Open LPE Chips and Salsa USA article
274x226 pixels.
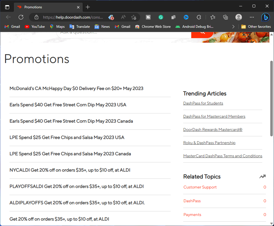pyautogui.click(x=67, y=137)
